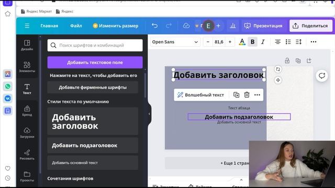
Task: Open history clock icon in browser sidebar
Action: pyautogui.click(x=8, y=178)
